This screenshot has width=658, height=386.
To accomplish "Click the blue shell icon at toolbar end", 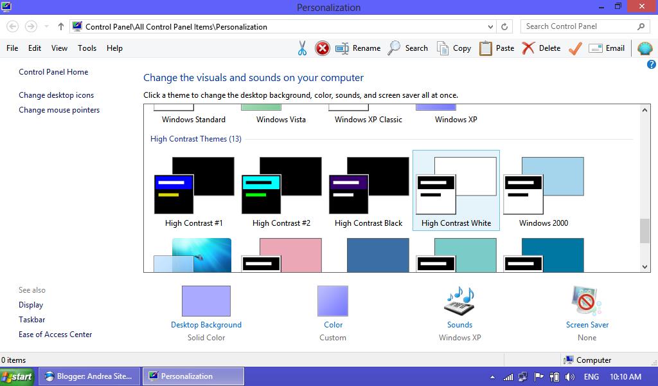I will (645, 48).
